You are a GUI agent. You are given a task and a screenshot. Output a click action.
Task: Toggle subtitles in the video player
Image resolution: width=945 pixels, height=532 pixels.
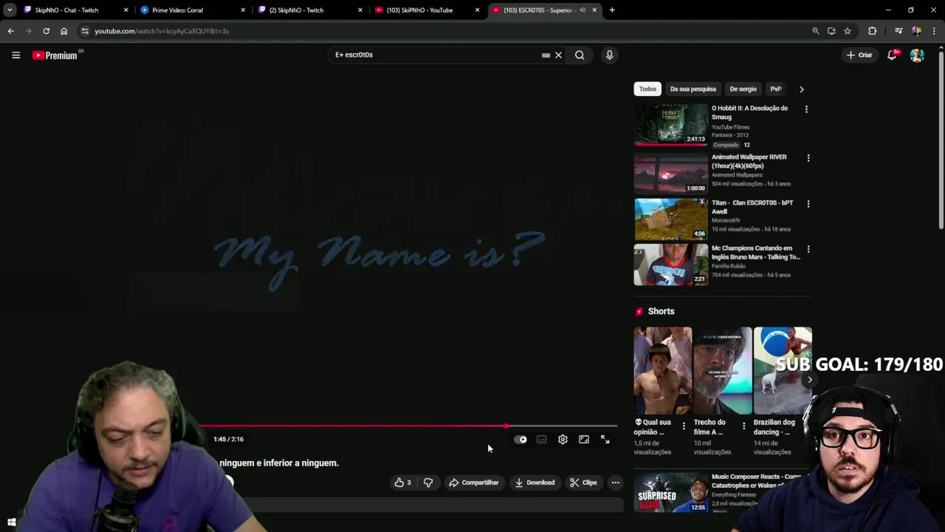541,440
